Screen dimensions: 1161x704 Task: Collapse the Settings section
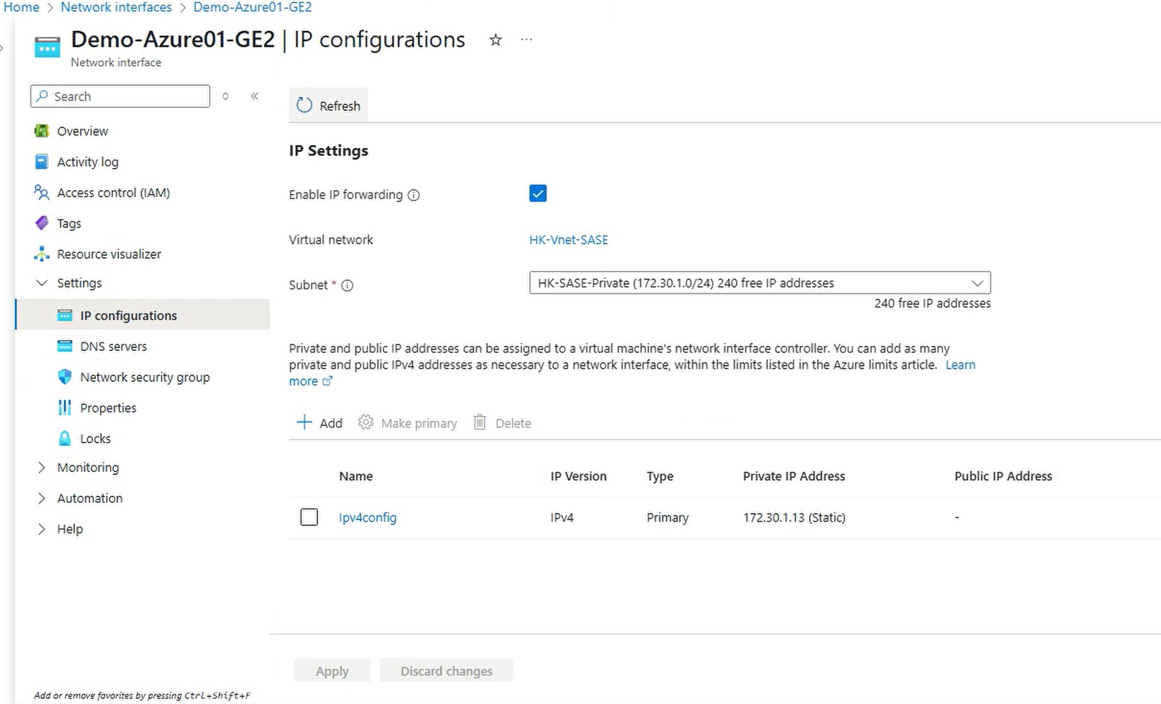tap(42, 283)
